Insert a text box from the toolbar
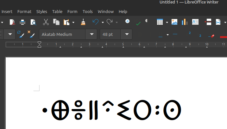This screenshot has height=129, width=227. [195, 22]
